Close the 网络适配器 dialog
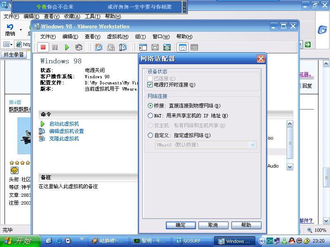330x247 pixels. point(261,58)
